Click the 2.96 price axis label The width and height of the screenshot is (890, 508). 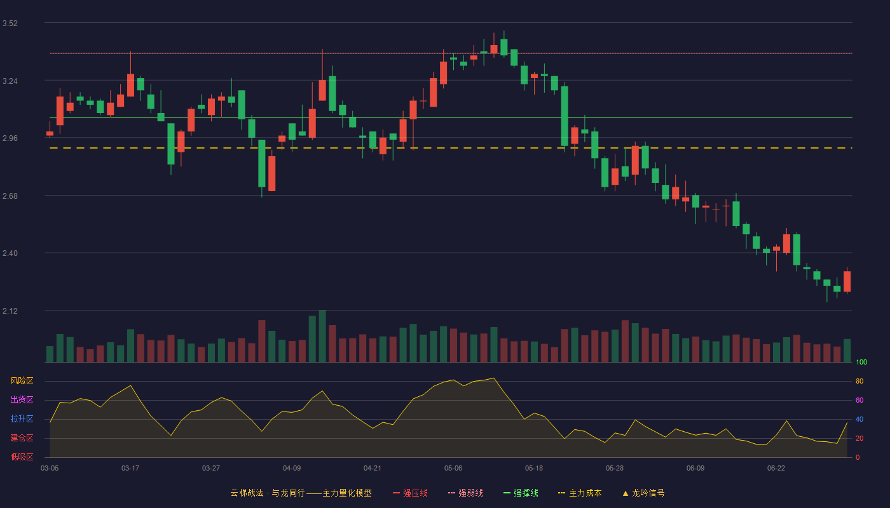tap(10, 138)
